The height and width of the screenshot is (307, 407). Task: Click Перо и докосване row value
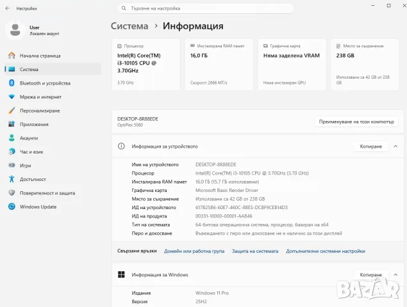point(269,233)
